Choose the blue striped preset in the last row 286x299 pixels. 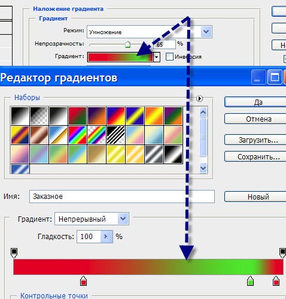tap(20, 169)
